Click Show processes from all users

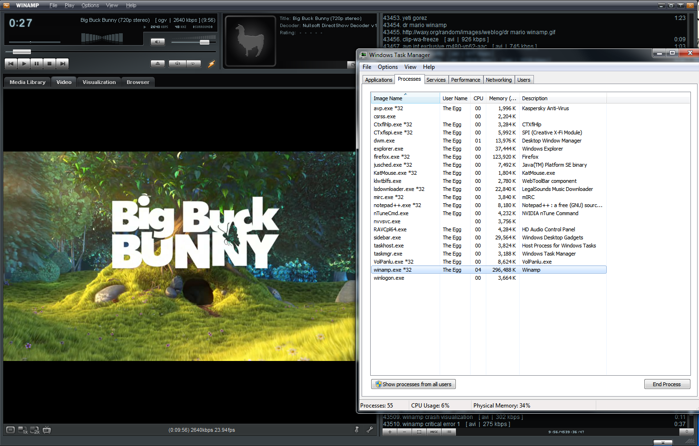413,384
